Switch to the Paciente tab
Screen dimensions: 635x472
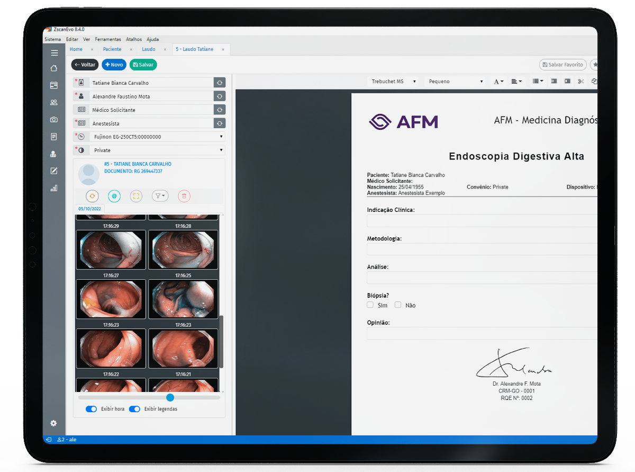click(112, 49)
